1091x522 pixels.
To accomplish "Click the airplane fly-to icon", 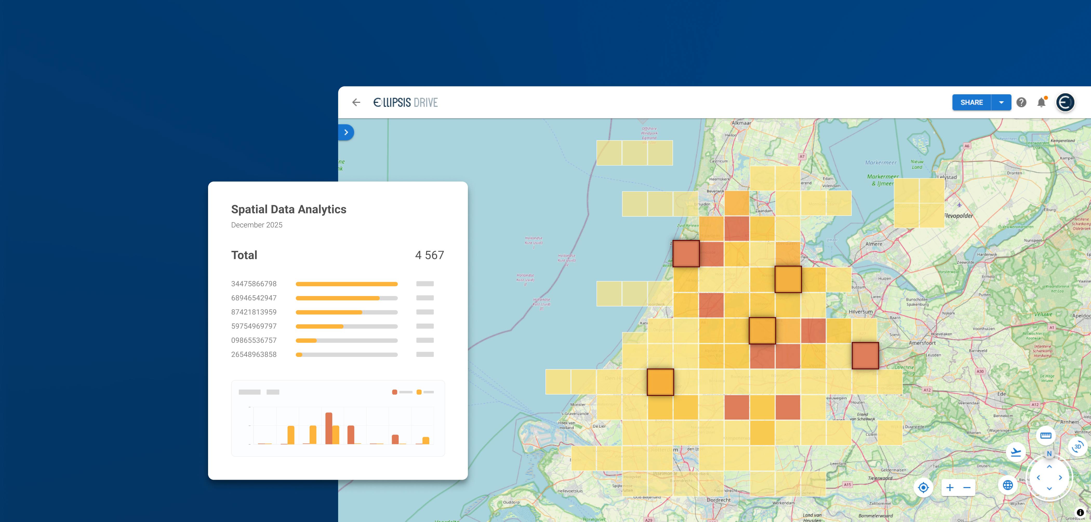I will point(1016,452).
